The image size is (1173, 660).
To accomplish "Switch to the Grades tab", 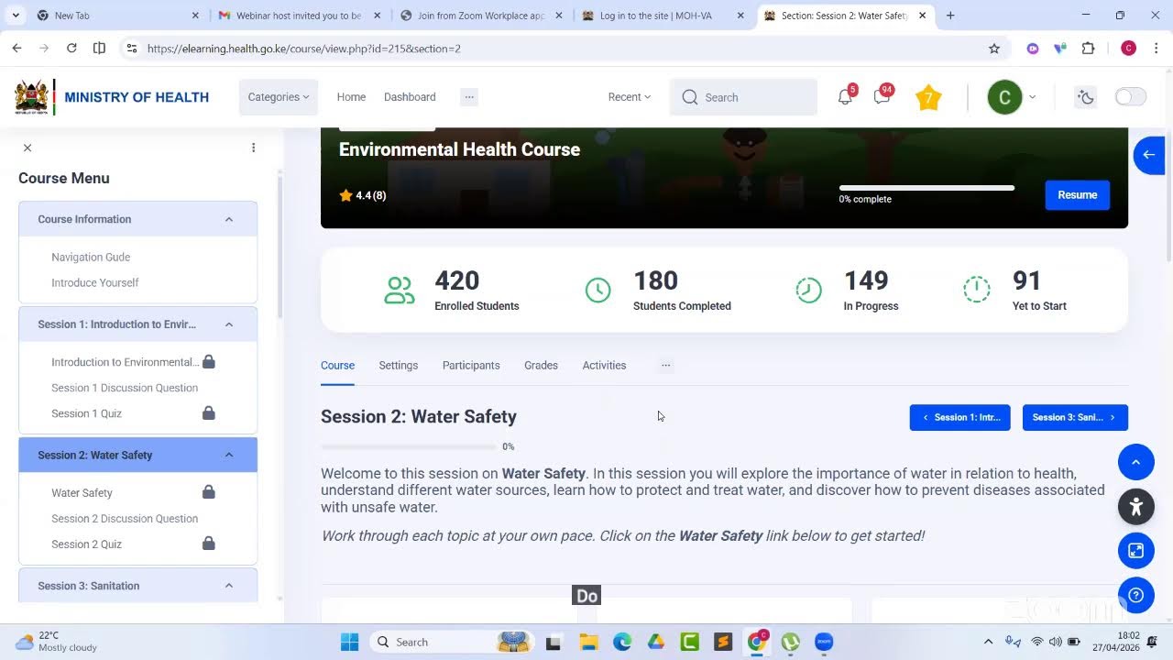I will 541,365.
